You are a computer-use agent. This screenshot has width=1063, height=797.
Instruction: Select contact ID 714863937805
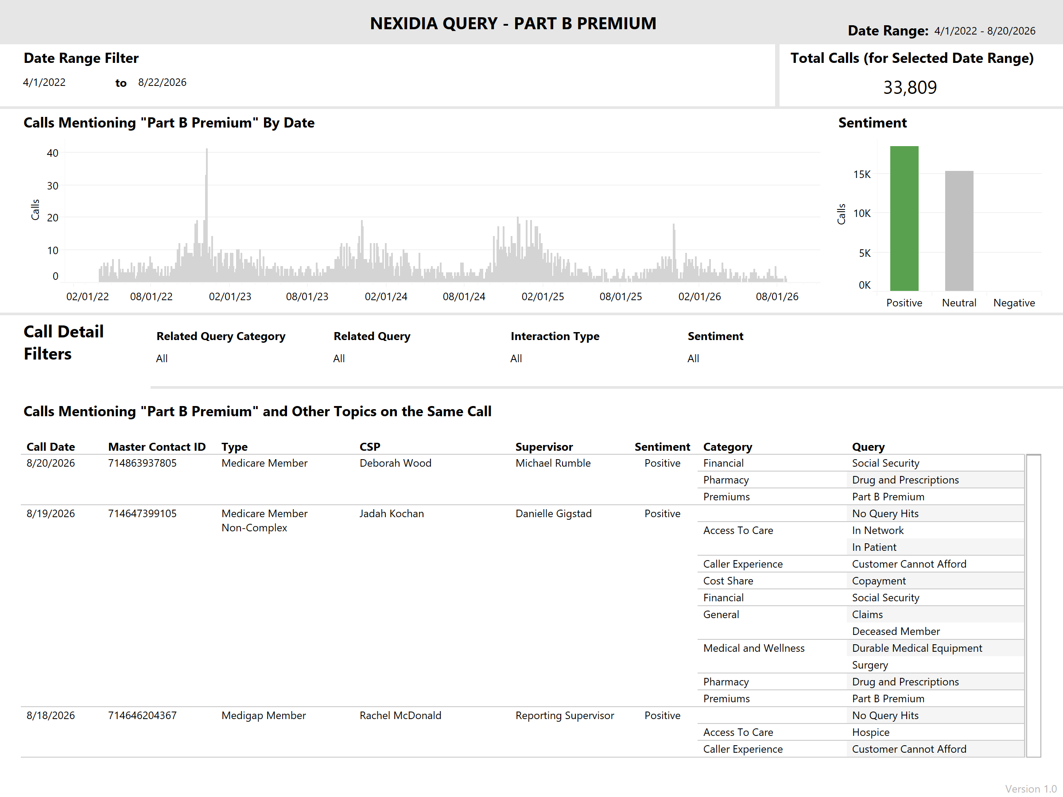pyautogui.click(x=142, y=463)
